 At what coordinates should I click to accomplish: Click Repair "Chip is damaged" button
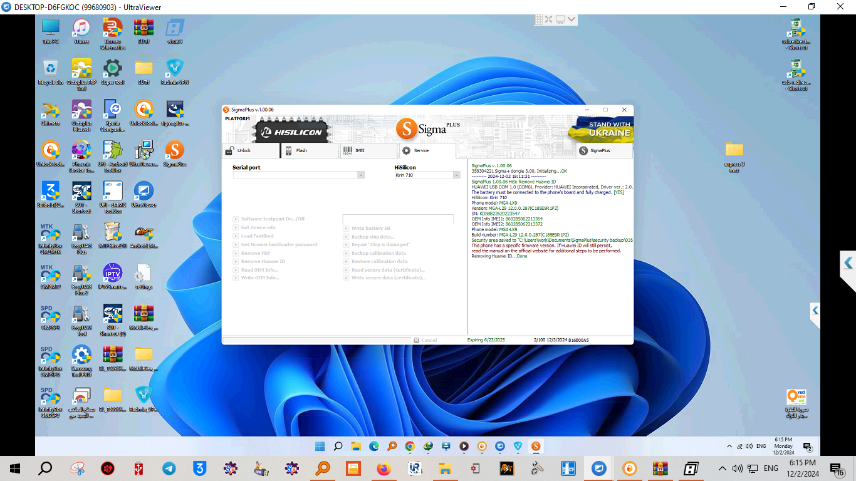tap(377, 245)
